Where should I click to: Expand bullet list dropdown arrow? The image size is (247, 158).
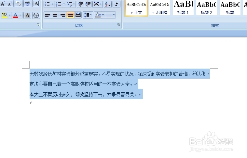[53, 4]
